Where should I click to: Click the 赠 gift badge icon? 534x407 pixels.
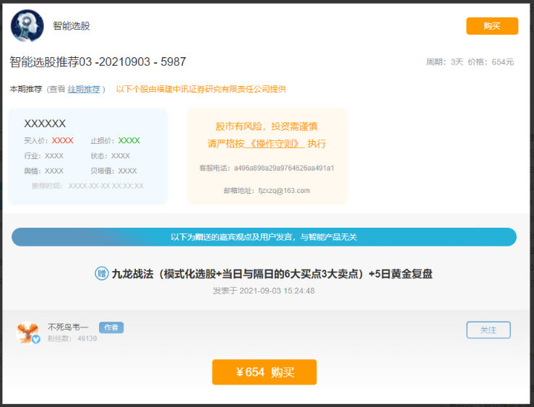[x=102, y=273]
